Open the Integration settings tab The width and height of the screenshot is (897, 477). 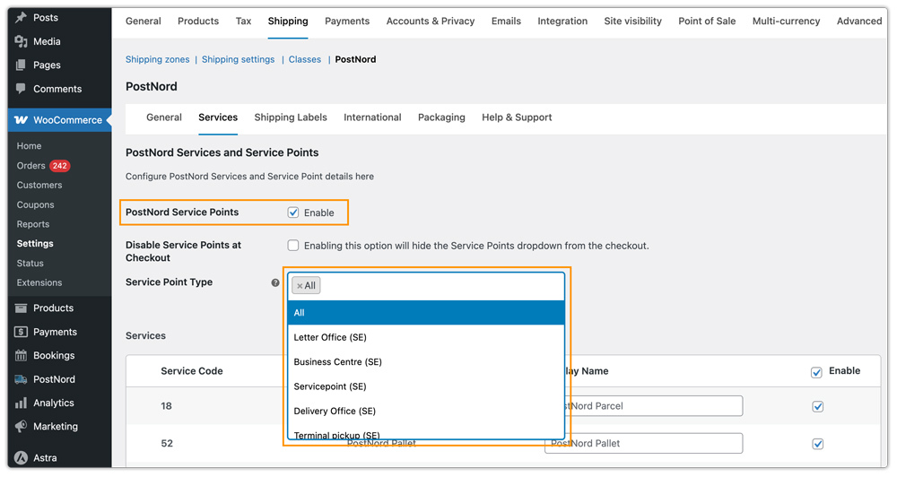coord(562,22)
